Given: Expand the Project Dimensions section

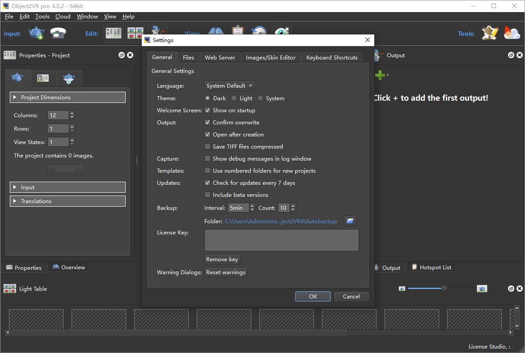Looking at the screenshot, I should [x=68, y=97].
